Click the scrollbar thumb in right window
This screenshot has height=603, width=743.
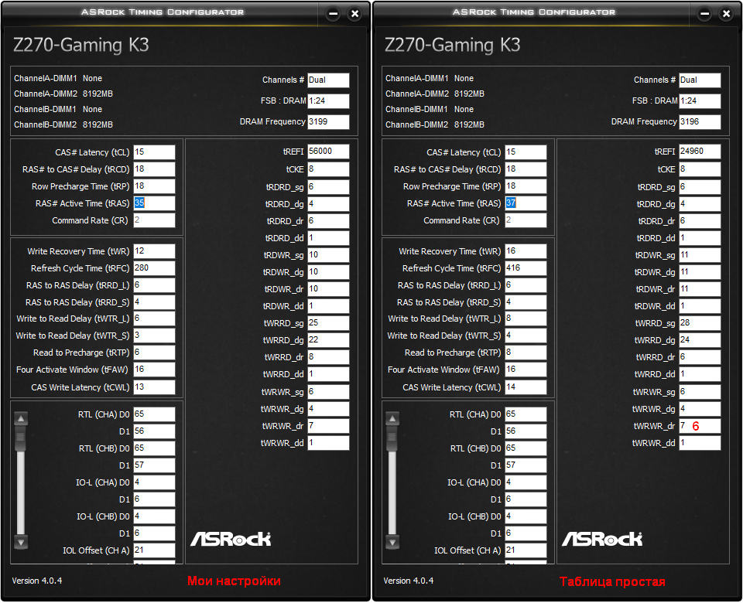click(x=392, y=438)
